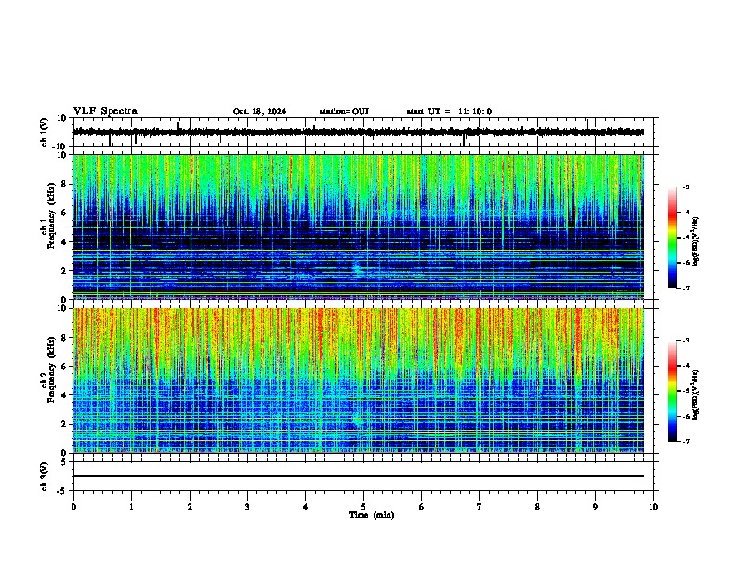Screen dimensions: 736x568
Task: Click the "ch.1(V)" waveform axis label
Action: click(x=45, y=132)
